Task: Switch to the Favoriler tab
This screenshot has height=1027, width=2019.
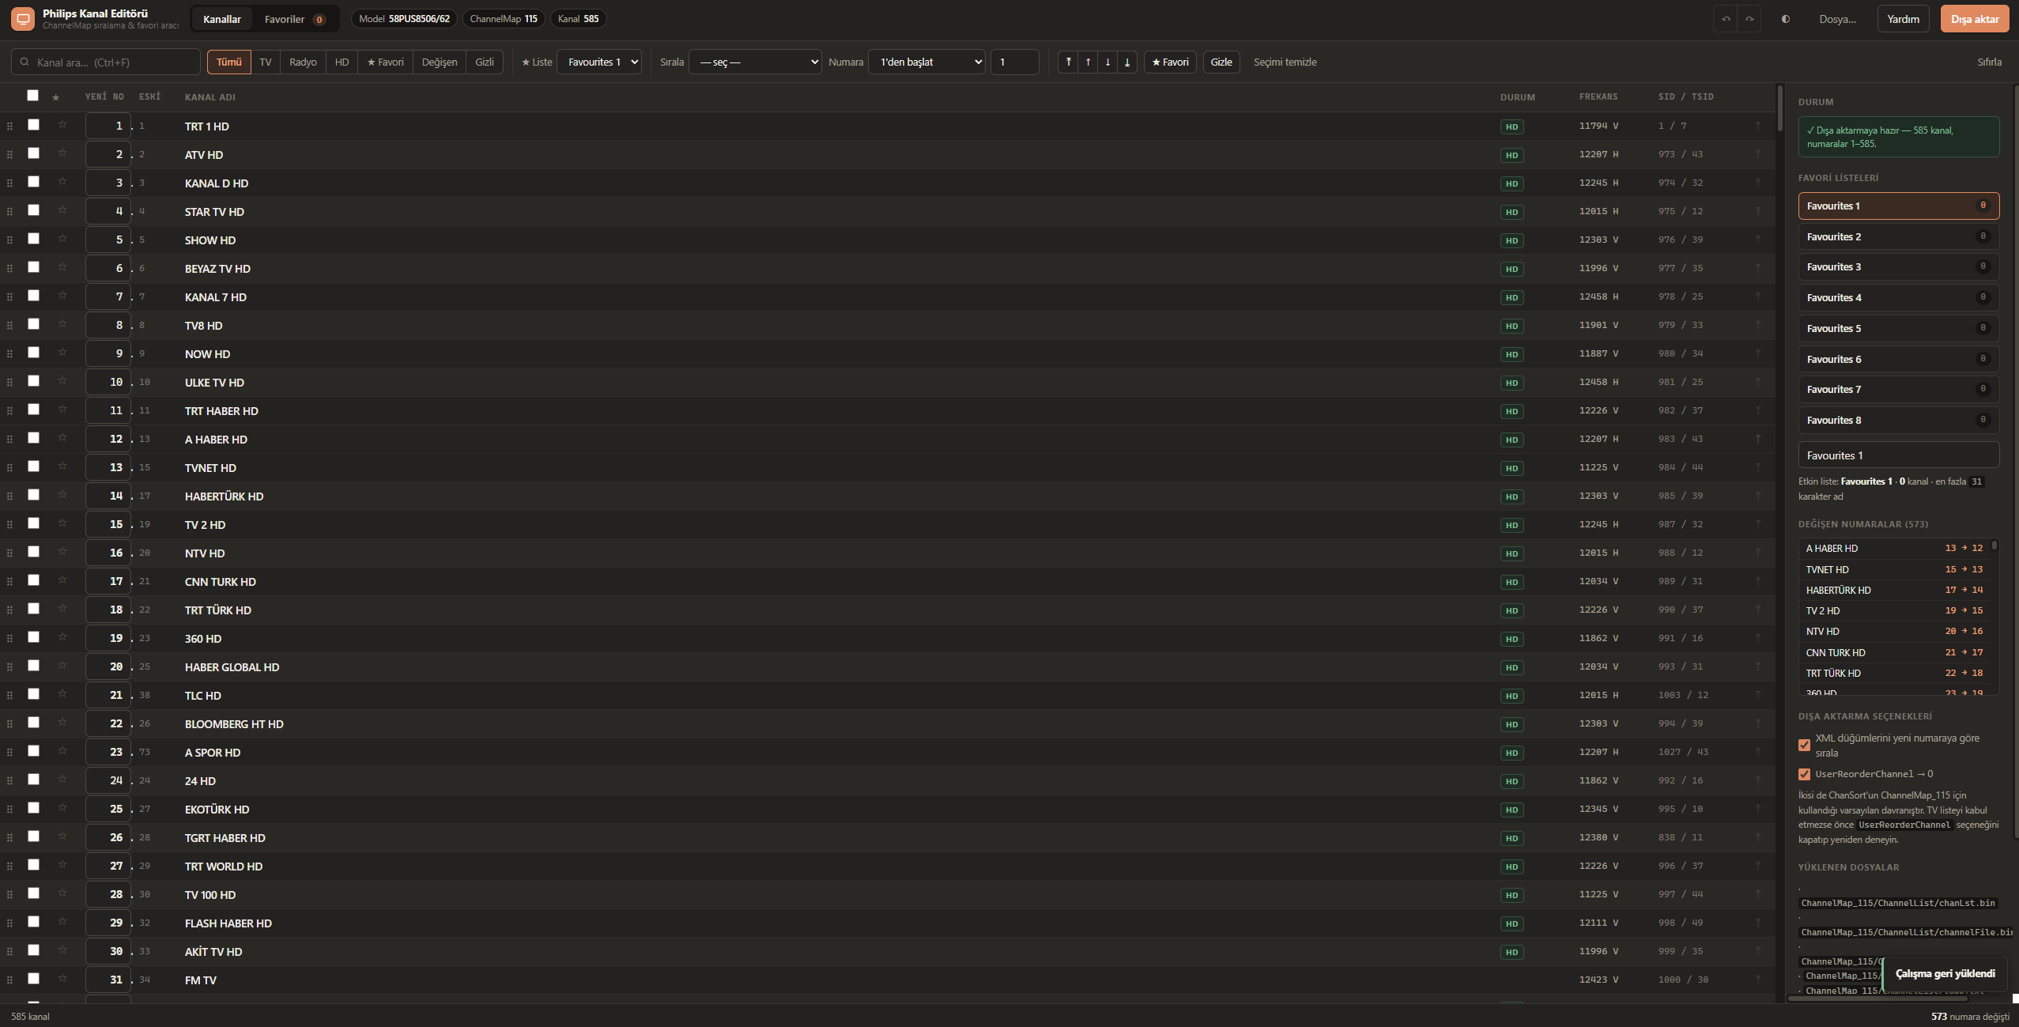Action: point(295,19)
